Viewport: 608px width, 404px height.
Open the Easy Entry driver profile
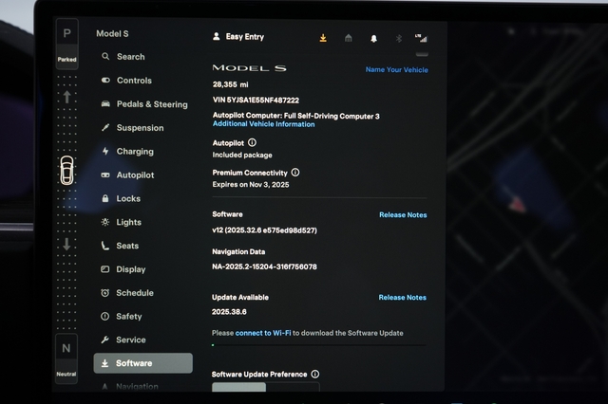tap(238, 36)
